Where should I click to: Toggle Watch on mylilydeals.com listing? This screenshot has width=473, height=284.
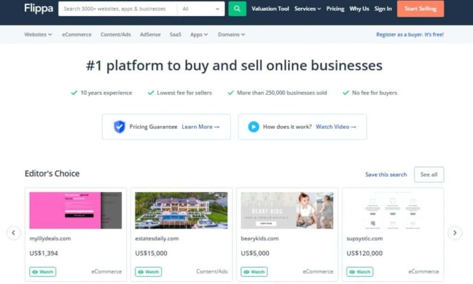[x=42, y=272]
